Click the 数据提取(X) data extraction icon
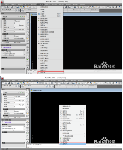Viewport: 123px width, 150px height. pos(39,34)
